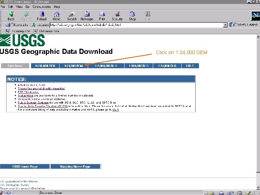Open the FTP File Access link

click(x=28, y=92)
